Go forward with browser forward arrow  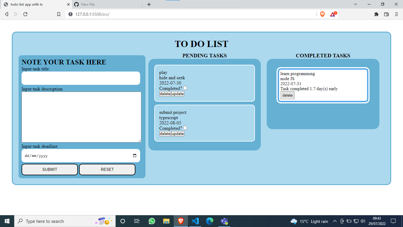(x=16, y=14)
